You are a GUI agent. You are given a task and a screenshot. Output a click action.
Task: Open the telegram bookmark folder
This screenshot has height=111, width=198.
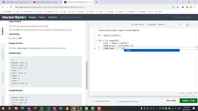coord(142,12)
